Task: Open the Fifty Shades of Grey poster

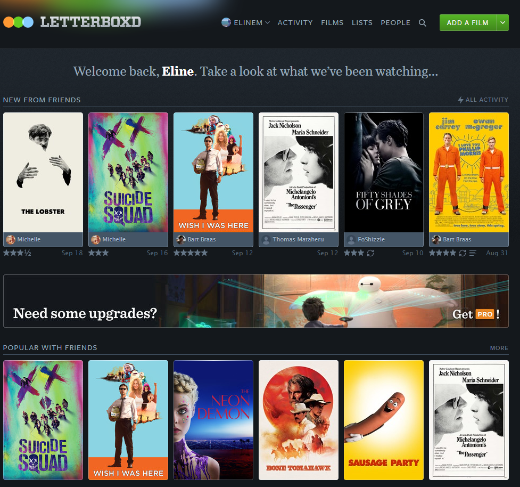Action: point(384,172)
